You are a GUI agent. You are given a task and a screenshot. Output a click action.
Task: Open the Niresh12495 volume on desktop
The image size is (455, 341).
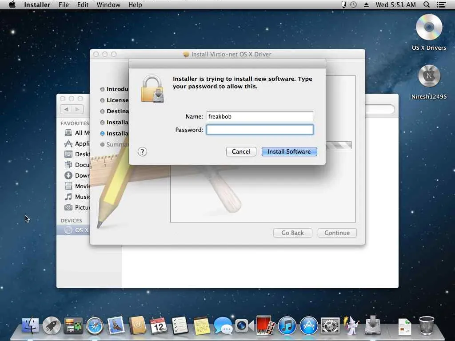tap(429, 82)
